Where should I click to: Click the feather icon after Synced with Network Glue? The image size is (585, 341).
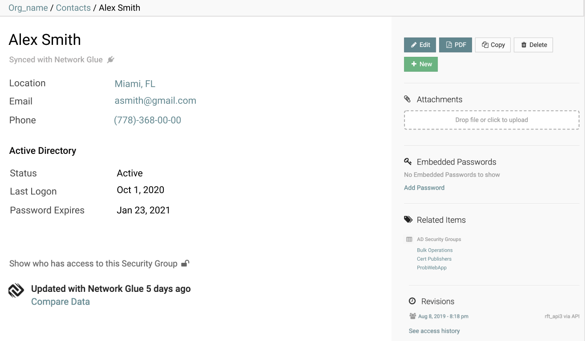110,59
